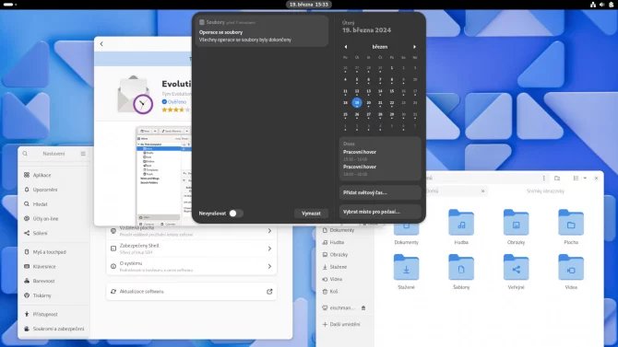Click the Evolution app icon in Software
The height and width of the screenshot is (347, 618).
click(x=136, y=95)
